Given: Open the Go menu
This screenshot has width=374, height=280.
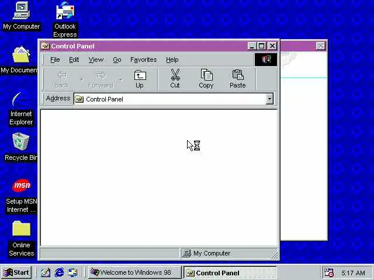Looking at the screenshot, I should coord(117,60).
